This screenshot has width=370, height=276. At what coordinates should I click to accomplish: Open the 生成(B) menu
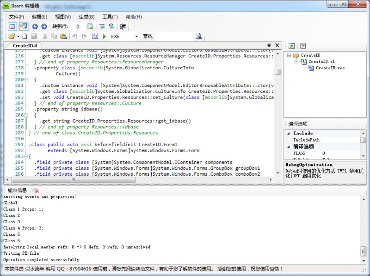tap(86, 17)
